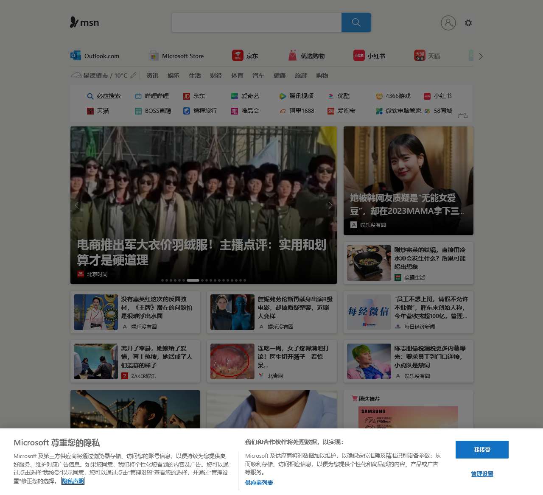Switch to the 财经 tab
The height and width of the screenshot is (495, 543).
point(216,75)
